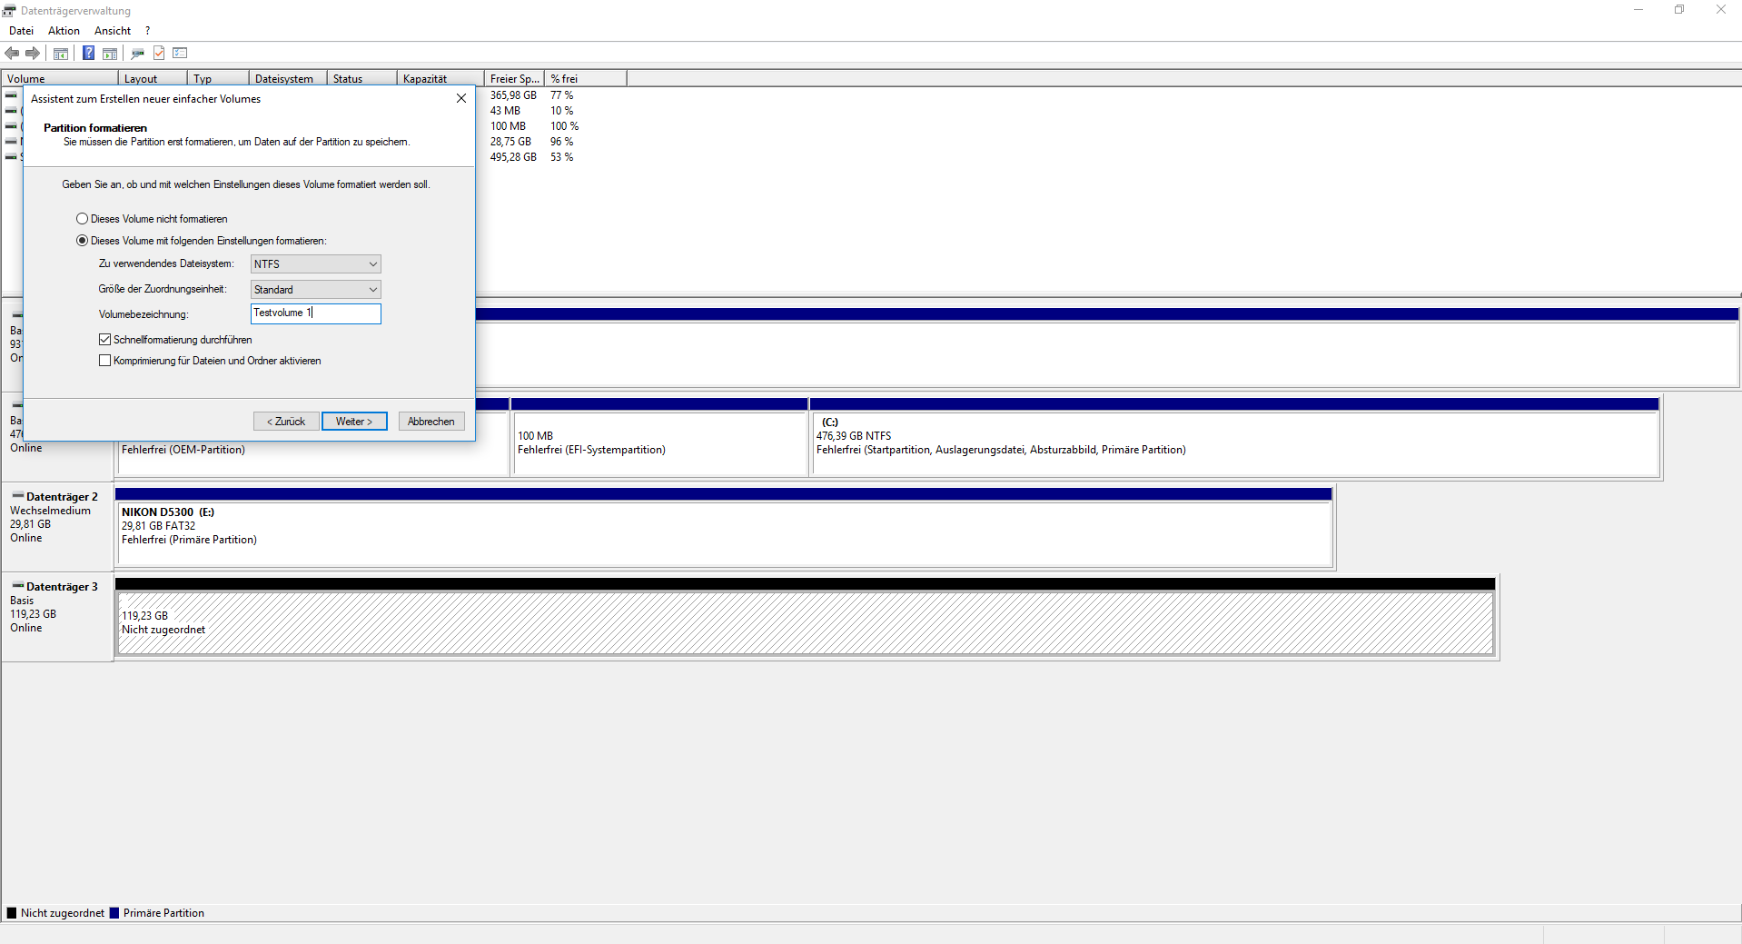Select the volume icon in the 495,28 GB row
Image resolution: width=1742 pixels, height=944 pixels.
[x=11, y=156]
